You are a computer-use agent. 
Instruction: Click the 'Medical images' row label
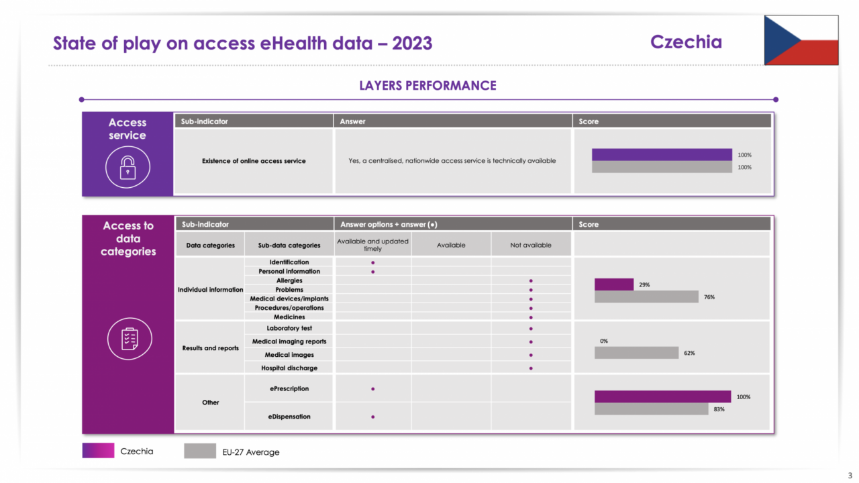click(289, 355)
